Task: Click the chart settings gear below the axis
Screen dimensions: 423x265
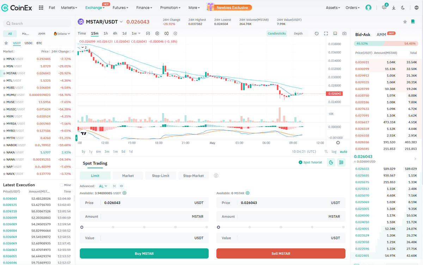Action: pyautogui.click(x=338, y=143)
